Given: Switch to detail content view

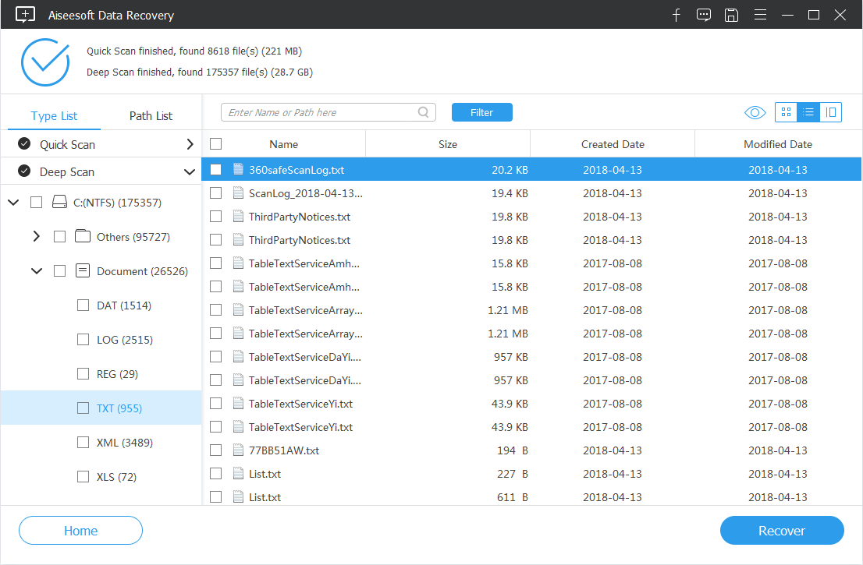Looking at the screenshot, I should click(x=831, y=113).
